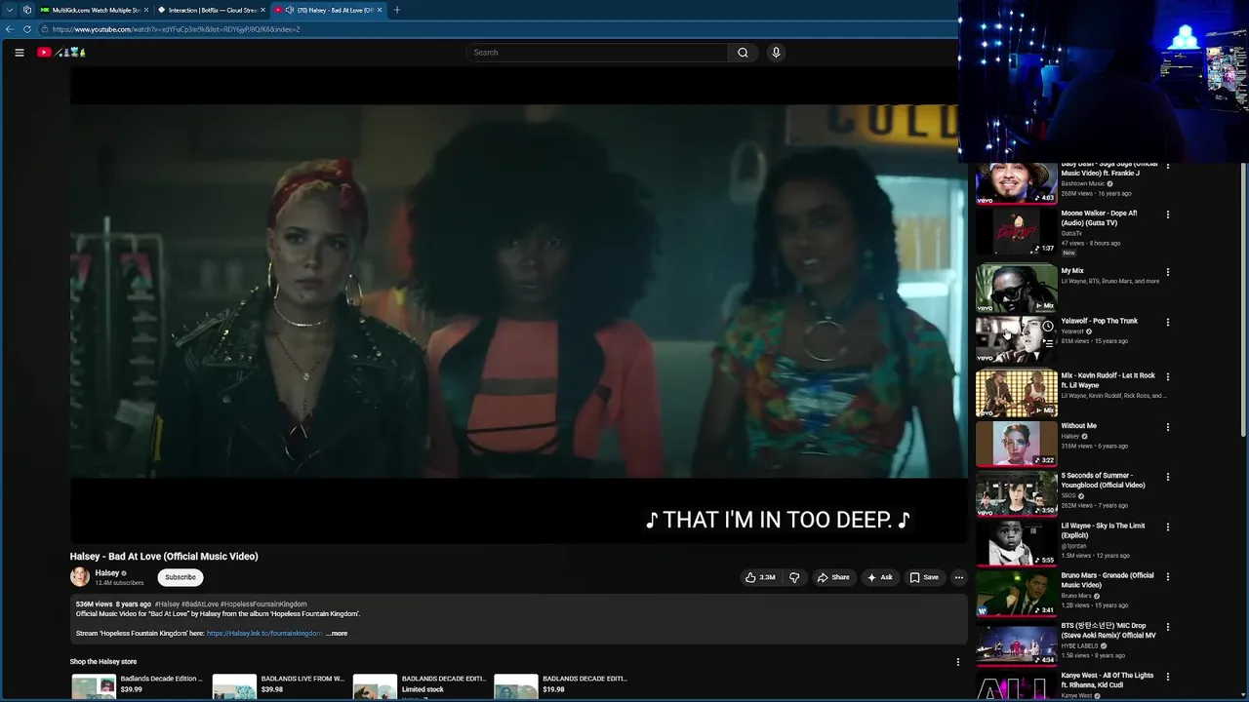Screen dimensions: 1249x702
Task: Start voice search with the microphone icon
Action: tap(776, 53)
